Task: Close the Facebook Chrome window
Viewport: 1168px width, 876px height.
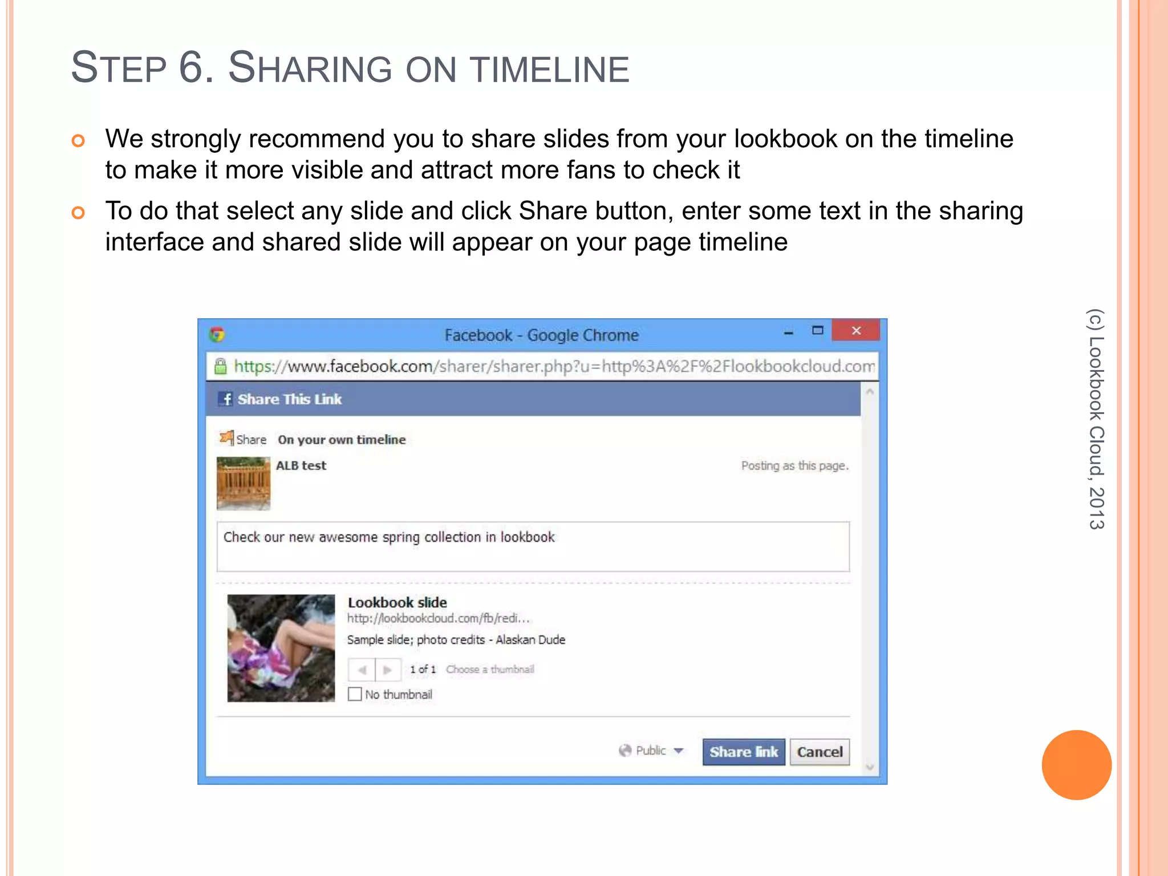Action: pyautogui.click(x=855, y=330)
